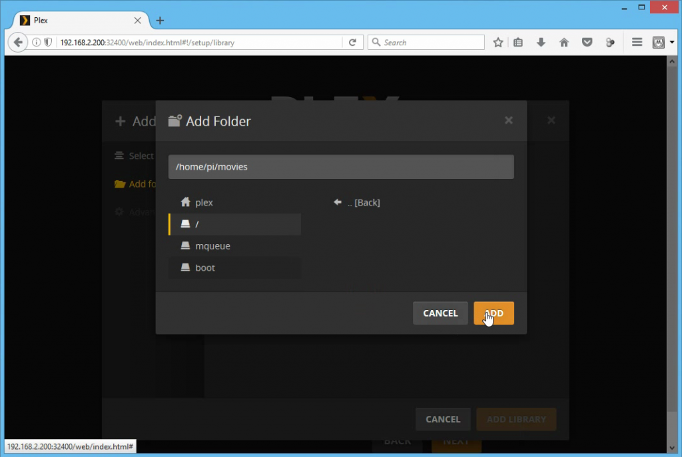This screenshot has width=682, height=457.
Task: Click the Add folders step in the sidebar
Action: [x=135, y=184]
